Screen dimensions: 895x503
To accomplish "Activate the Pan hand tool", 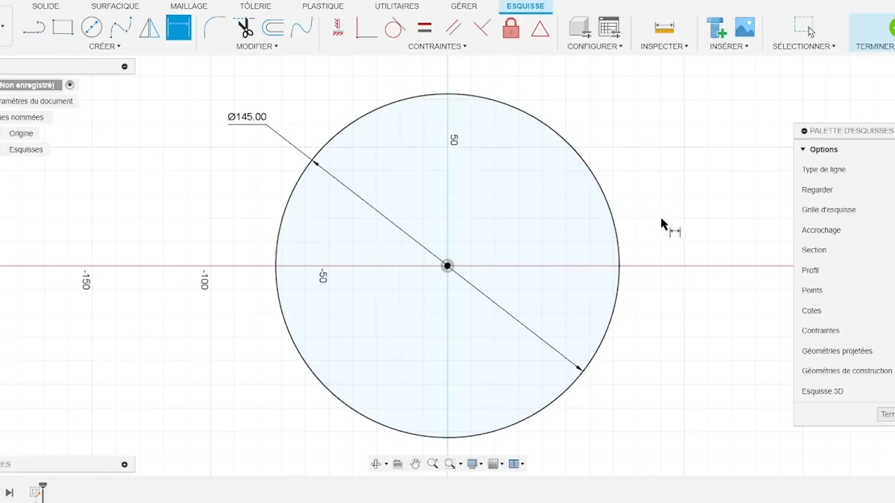I will tap(415, 463).
